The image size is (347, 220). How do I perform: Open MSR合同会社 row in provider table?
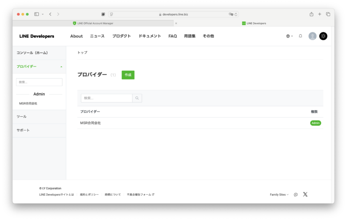click(200, 123)
